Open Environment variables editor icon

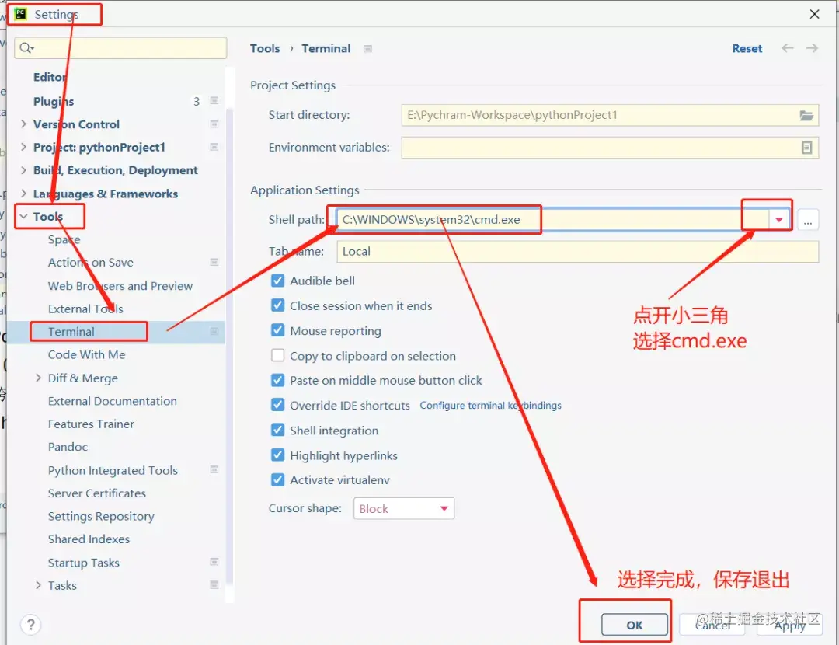coord(807,147)
